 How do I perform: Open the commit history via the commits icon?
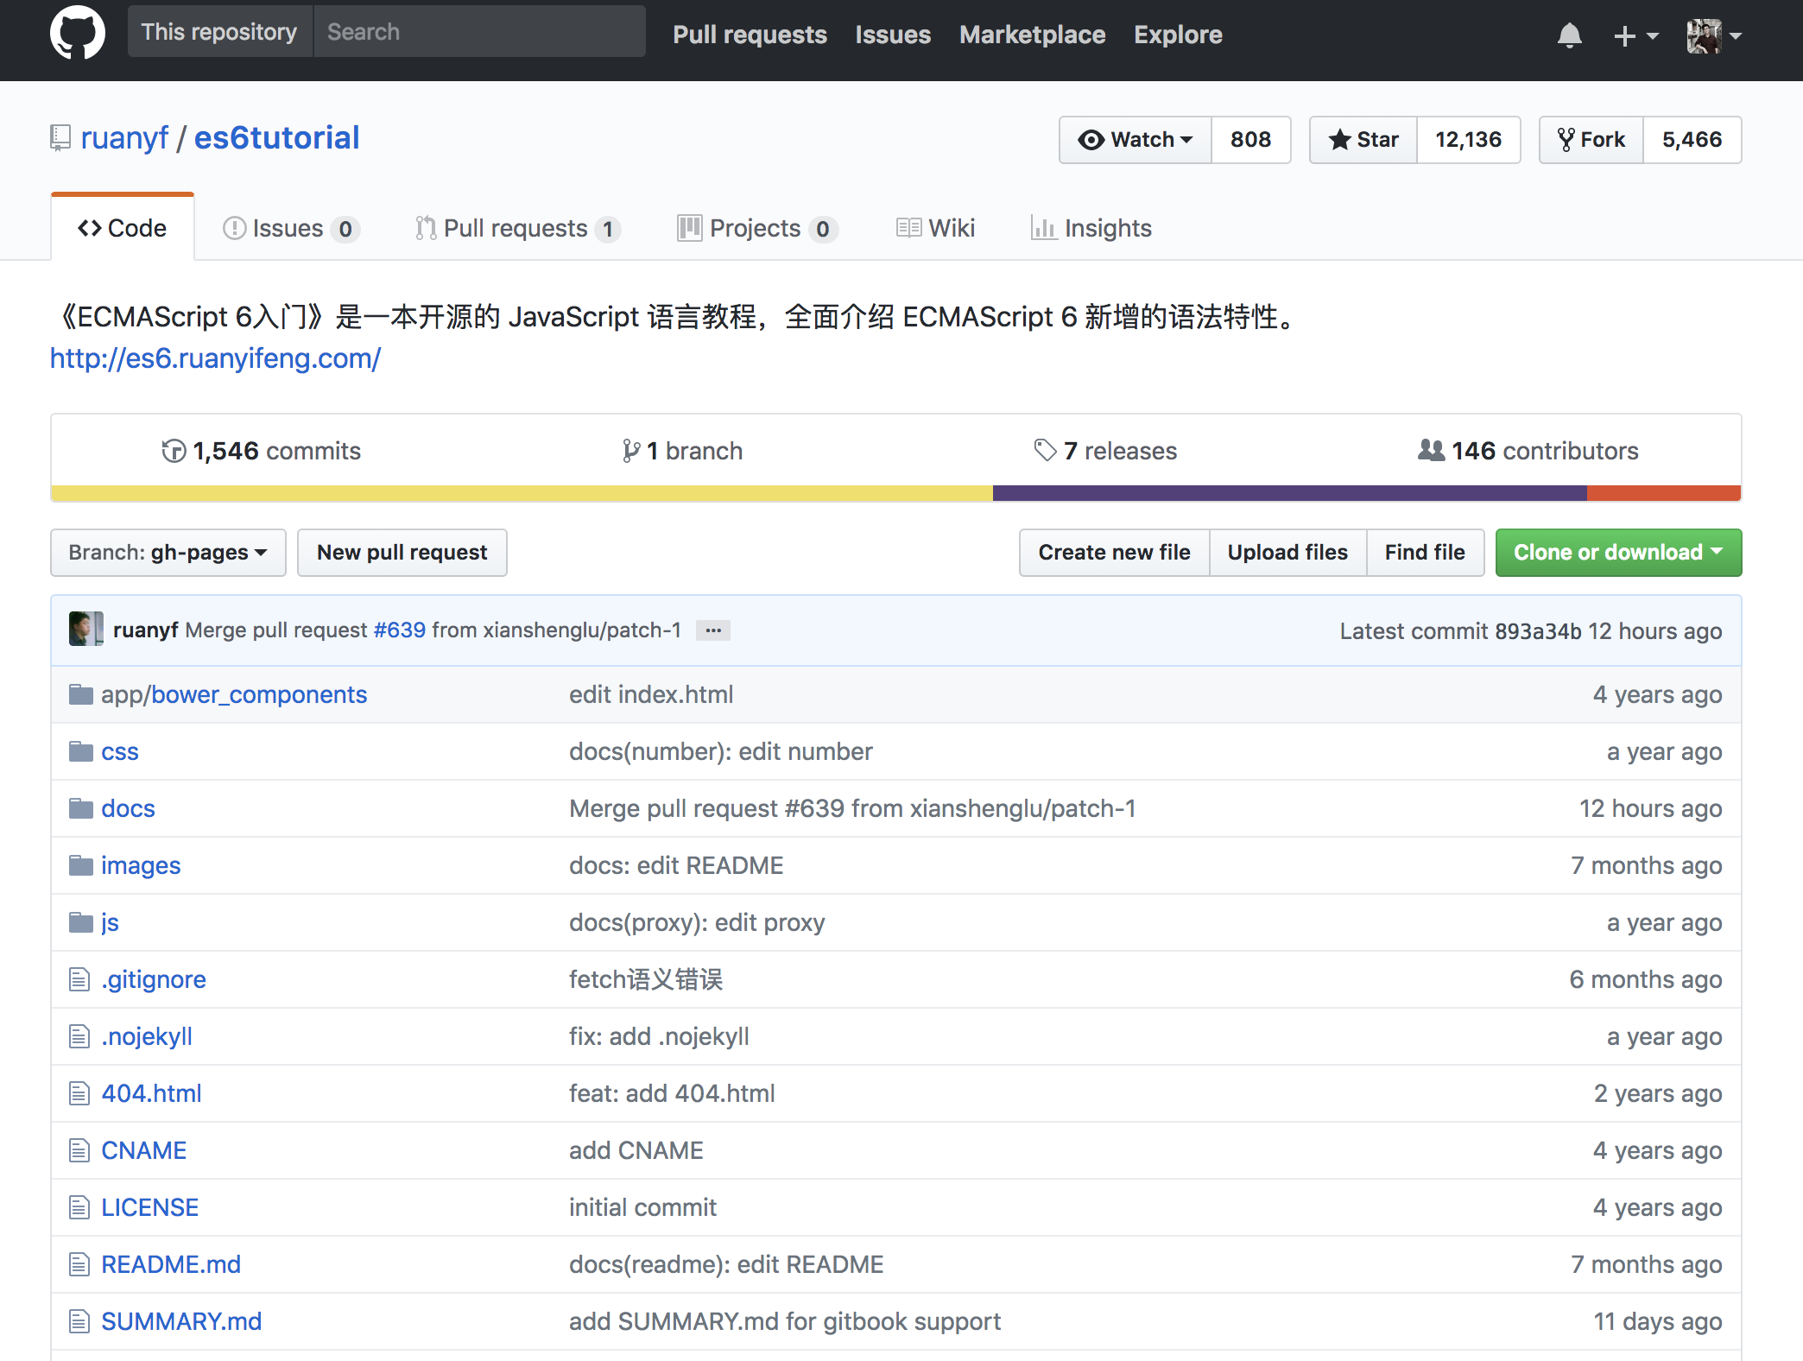point(174,450)
